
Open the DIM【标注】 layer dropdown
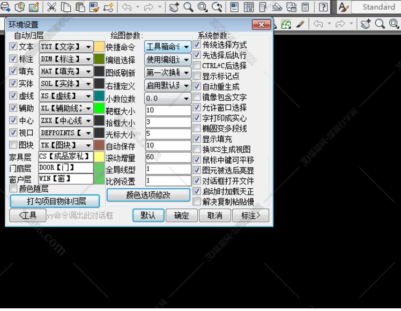pyautogui.click(x=66, y=59)
